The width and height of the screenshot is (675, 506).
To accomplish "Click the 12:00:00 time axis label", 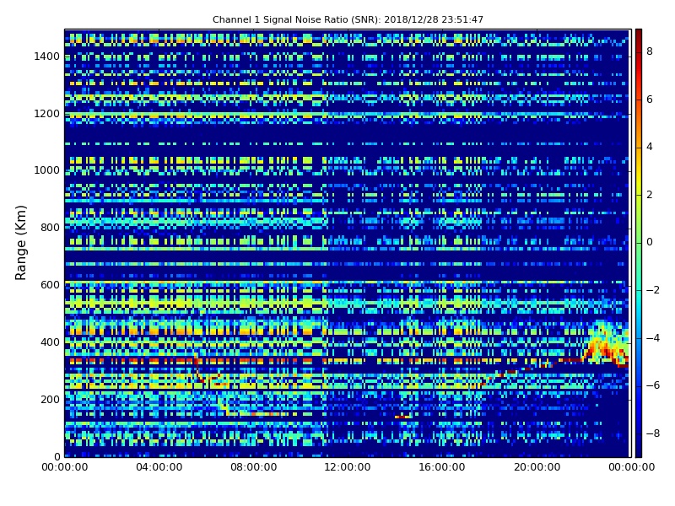I will [x=348, y=467].
